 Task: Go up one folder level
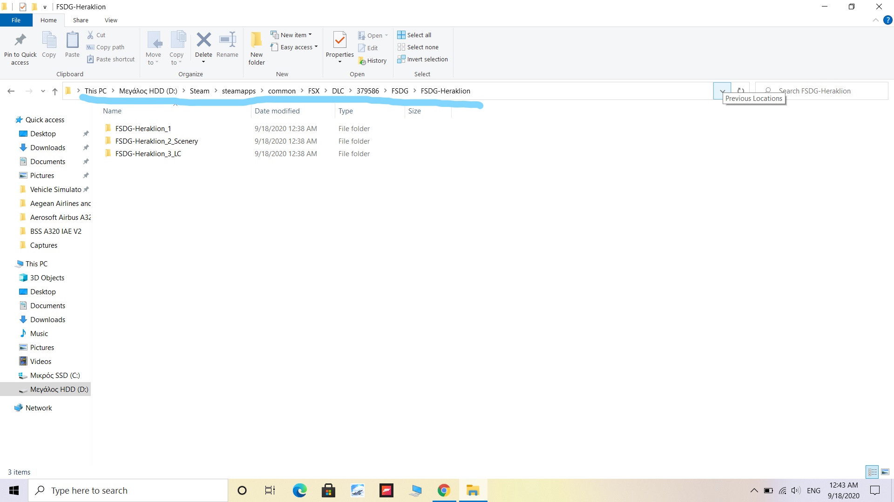(55, 91)
